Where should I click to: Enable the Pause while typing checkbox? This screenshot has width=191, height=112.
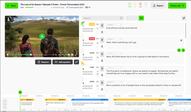coord(6,62)
